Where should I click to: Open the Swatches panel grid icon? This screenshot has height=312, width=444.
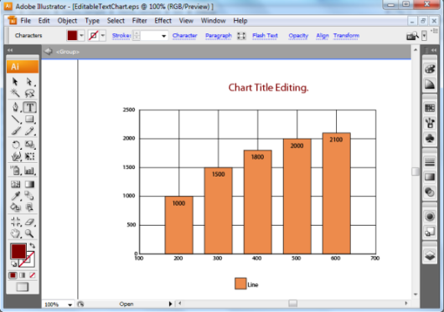[430, 108]
